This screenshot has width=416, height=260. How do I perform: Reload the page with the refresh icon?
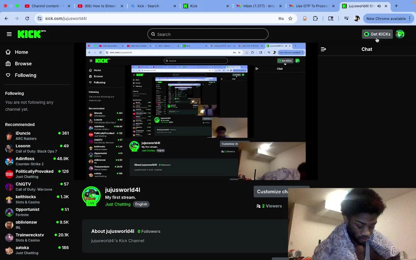pos(27,18)
